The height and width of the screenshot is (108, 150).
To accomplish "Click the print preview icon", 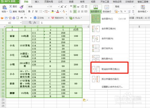I will pyautogui.click(x=18, y=18).
